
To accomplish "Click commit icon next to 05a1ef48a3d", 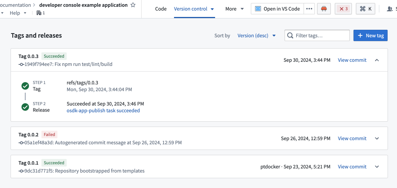I will click(21, 143).
